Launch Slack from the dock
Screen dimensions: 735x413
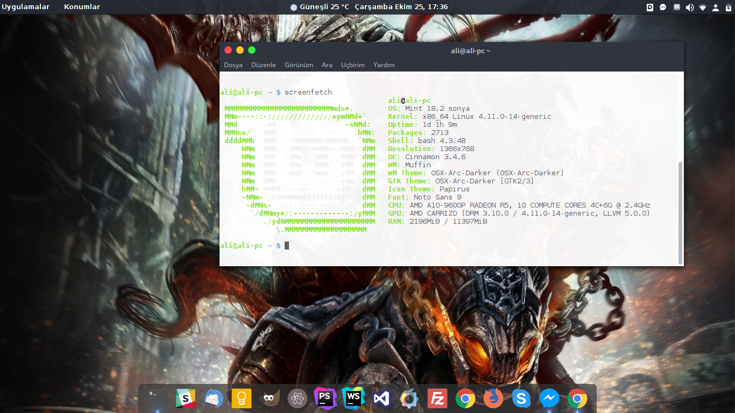(x=186, y=398)
